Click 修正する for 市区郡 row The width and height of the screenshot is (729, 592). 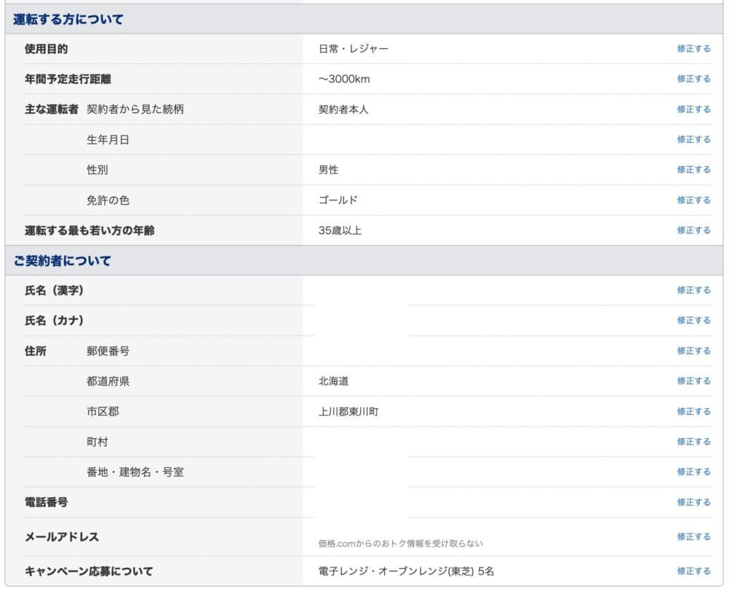click(x=693, y=411)
